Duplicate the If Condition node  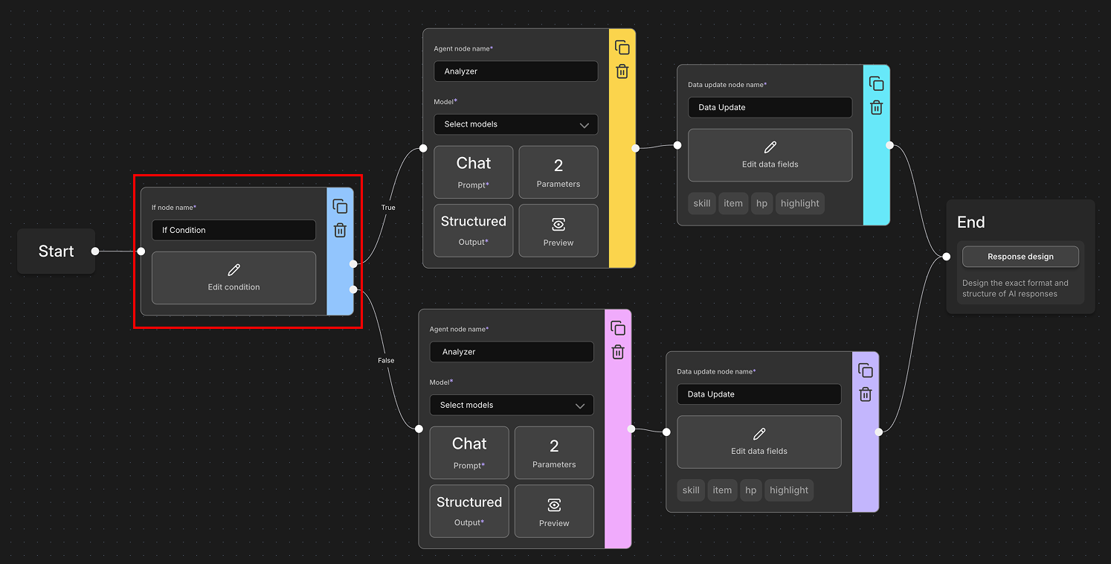click(x=340, y=207)
